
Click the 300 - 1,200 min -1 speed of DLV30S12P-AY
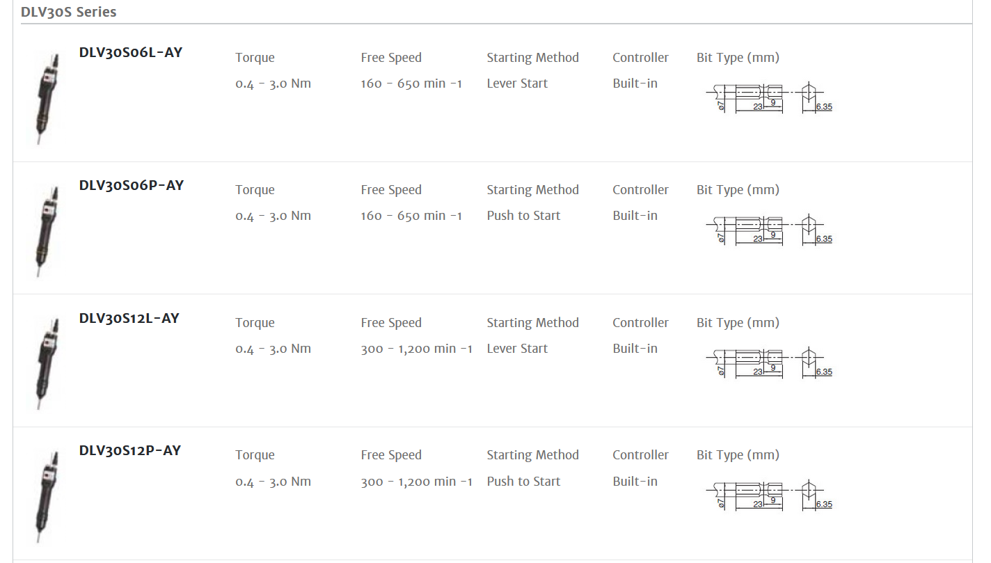pyautogui.click(x=416, y=482)
